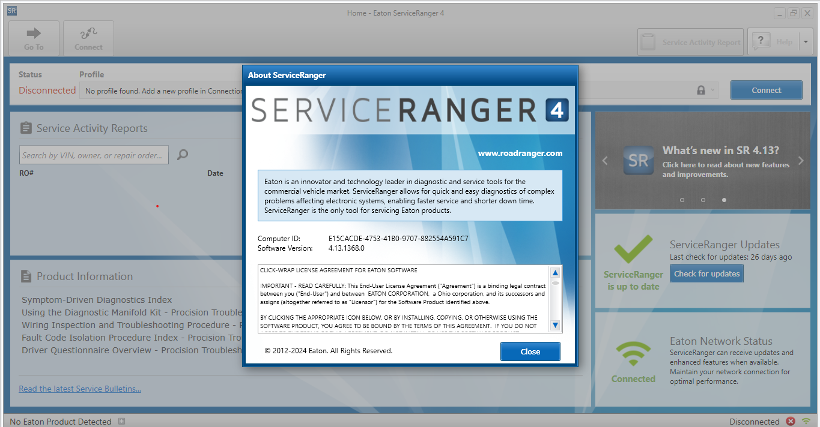Viewport: 820px width, 427px height.
Task: Select the second carousel dot indicator
Action: 703,200
